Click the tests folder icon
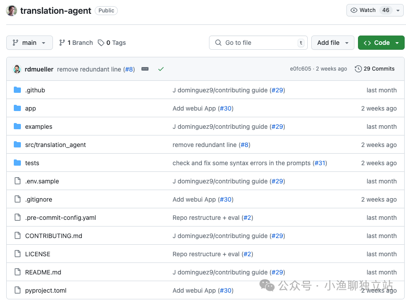 click(17, 163)
